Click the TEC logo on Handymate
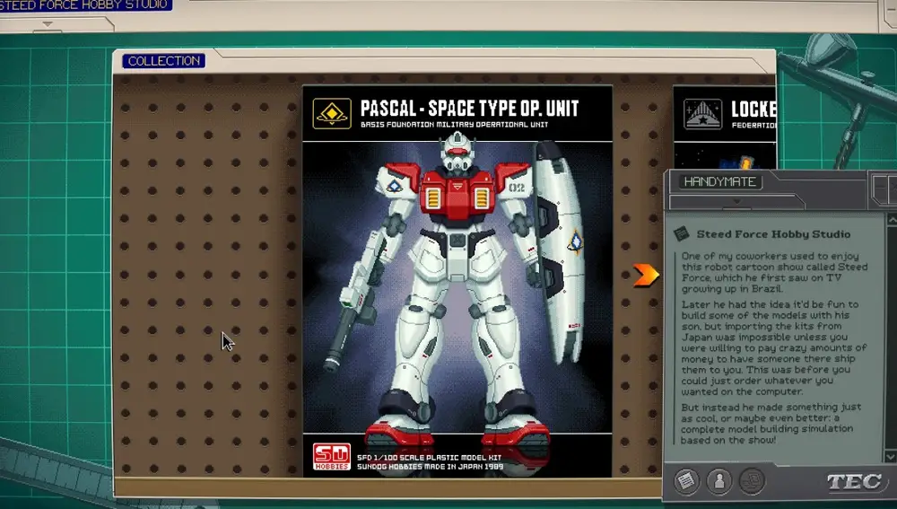The image size is (897, 509). click(852, 481)
